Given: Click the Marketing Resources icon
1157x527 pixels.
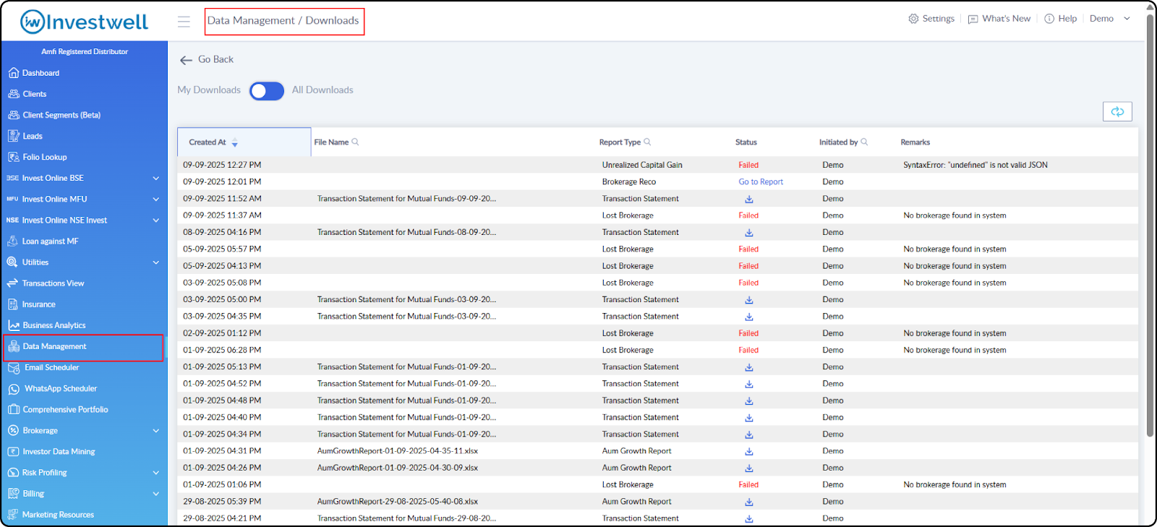Looking at the screenshot, I should click(x=12, y=515).
